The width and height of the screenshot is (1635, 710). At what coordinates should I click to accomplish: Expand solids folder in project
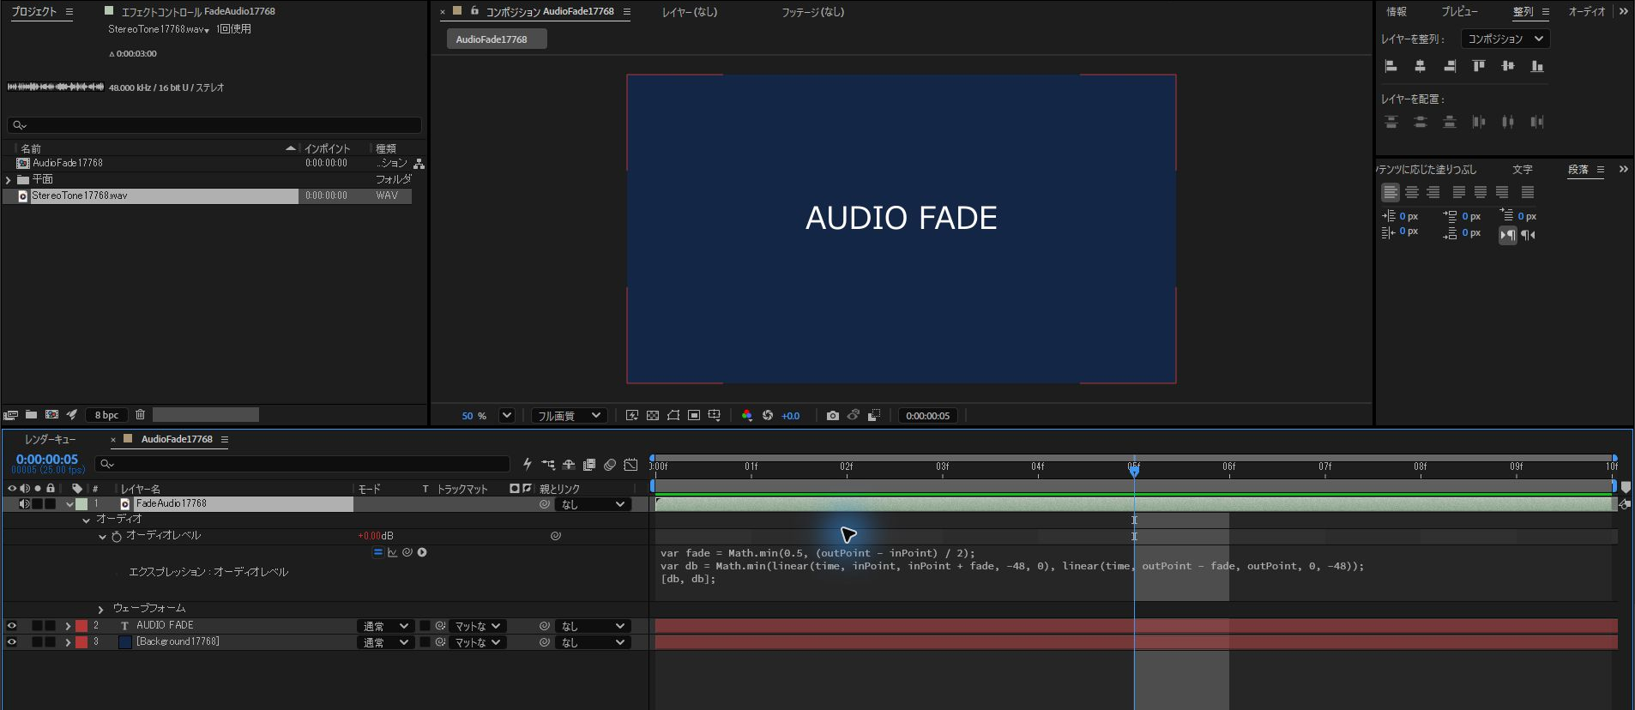point(9,179)
